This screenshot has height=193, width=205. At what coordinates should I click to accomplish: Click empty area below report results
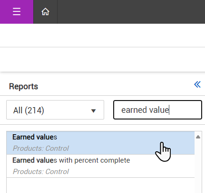click(x=100, y=185)
